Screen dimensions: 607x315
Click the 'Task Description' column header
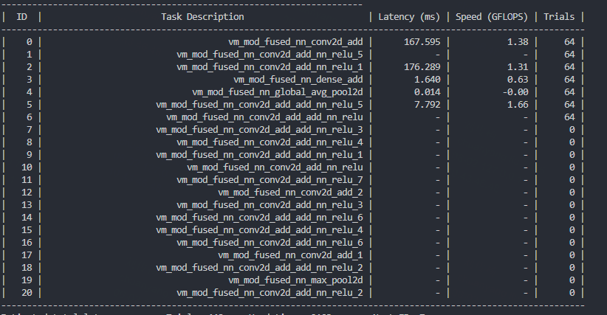pos(202,16)
